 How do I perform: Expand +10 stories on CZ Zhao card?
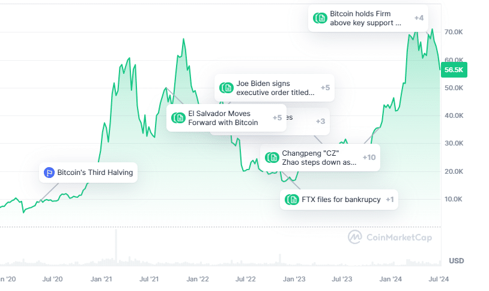[x=369, y=158]
